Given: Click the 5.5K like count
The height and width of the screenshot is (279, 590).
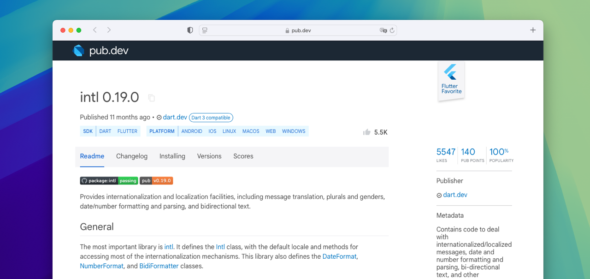Looking at the screenshot, I should tap(381, 132).
